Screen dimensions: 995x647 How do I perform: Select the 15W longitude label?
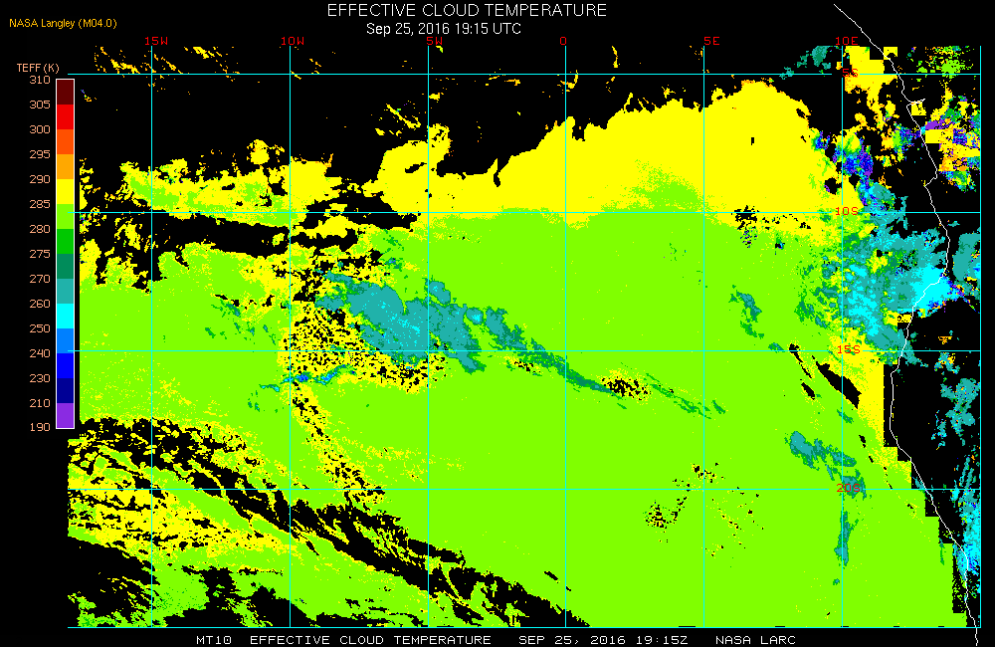pyautogui.click(x=156, y=41)
